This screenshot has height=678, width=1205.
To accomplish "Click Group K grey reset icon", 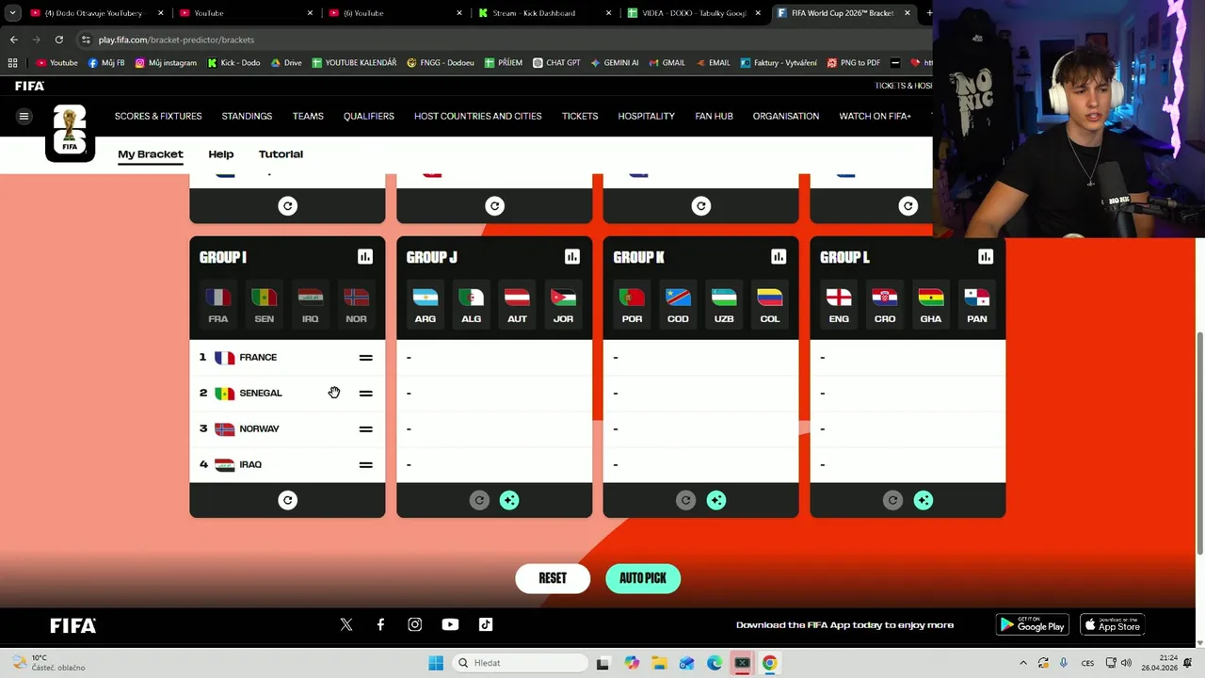I will pyautogui.click(x=686, y=500).
